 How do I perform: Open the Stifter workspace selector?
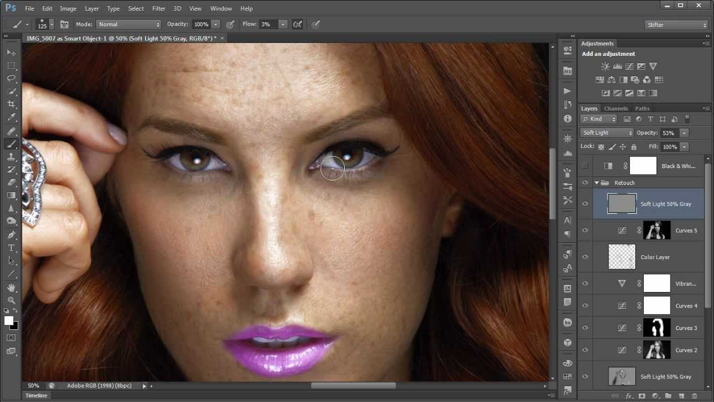(x=677, y=25)
